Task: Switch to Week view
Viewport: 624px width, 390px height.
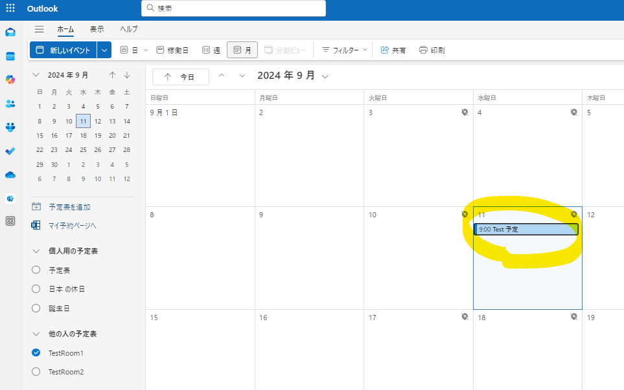Action: click(211, 50)
